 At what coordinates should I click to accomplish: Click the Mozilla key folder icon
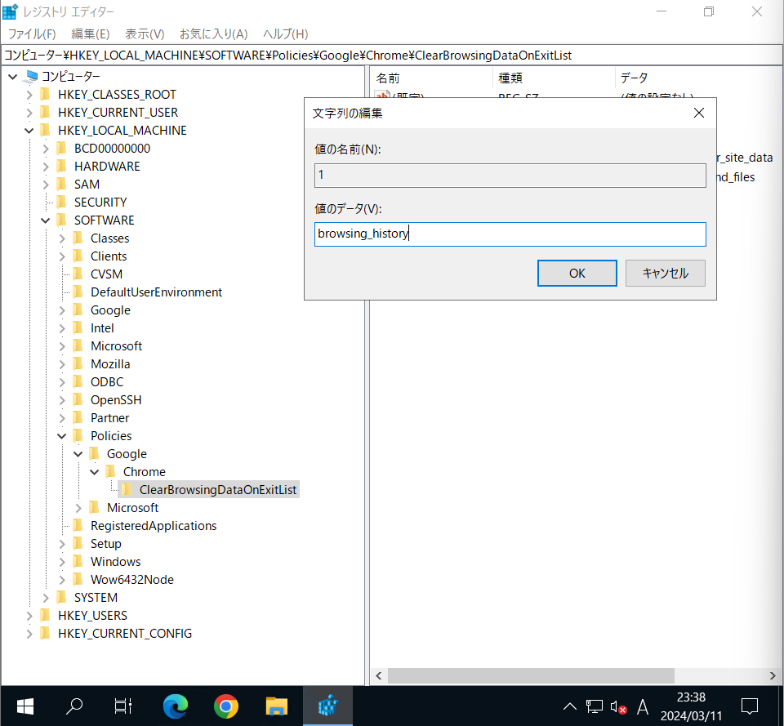point(78,364)
